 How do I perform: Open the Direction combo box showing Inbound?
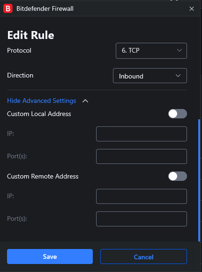tap(150, 76)
